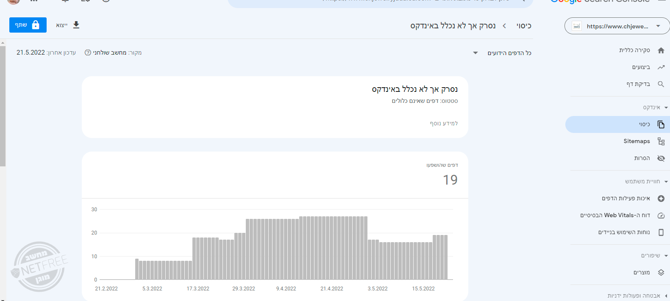The width and height of the screenshot is (670, 301).
Task: Click the מקור: מחשב שולחני label
Action: 117,52
